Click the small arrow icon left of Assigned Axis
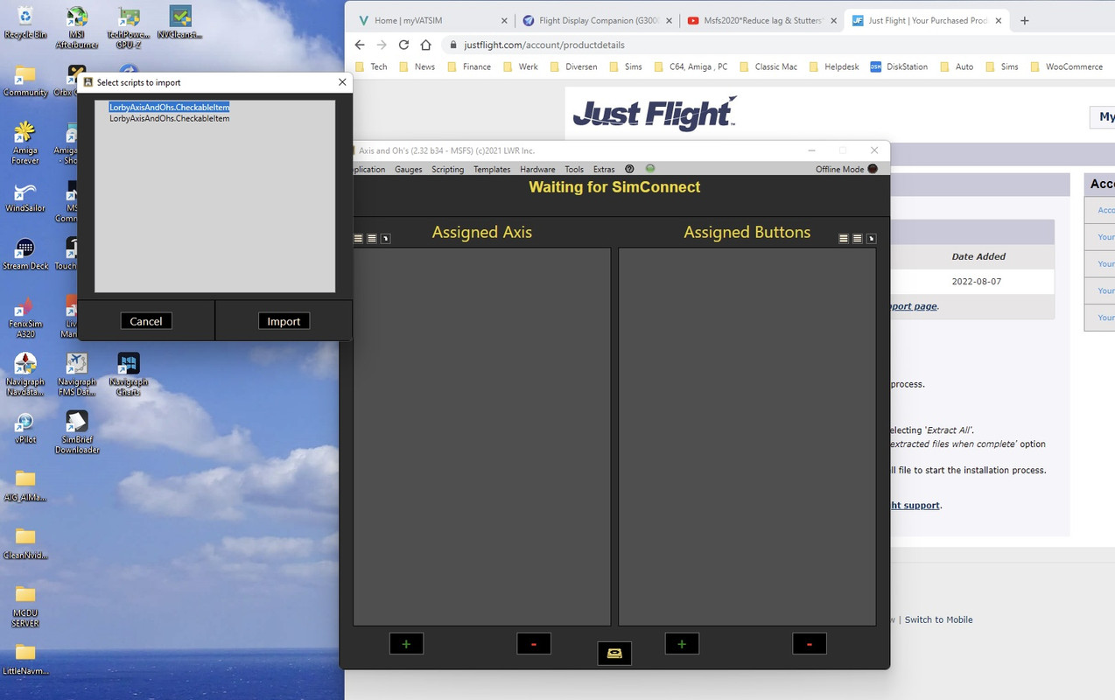Viewport: 1115px width, 700px height. click(386, 238)
